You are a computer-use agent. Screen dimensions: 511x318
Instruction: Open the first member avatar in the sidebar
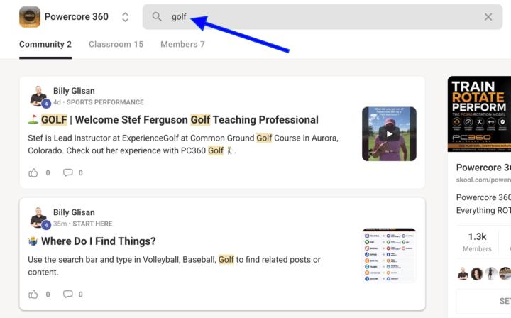[x=463, y=274]
